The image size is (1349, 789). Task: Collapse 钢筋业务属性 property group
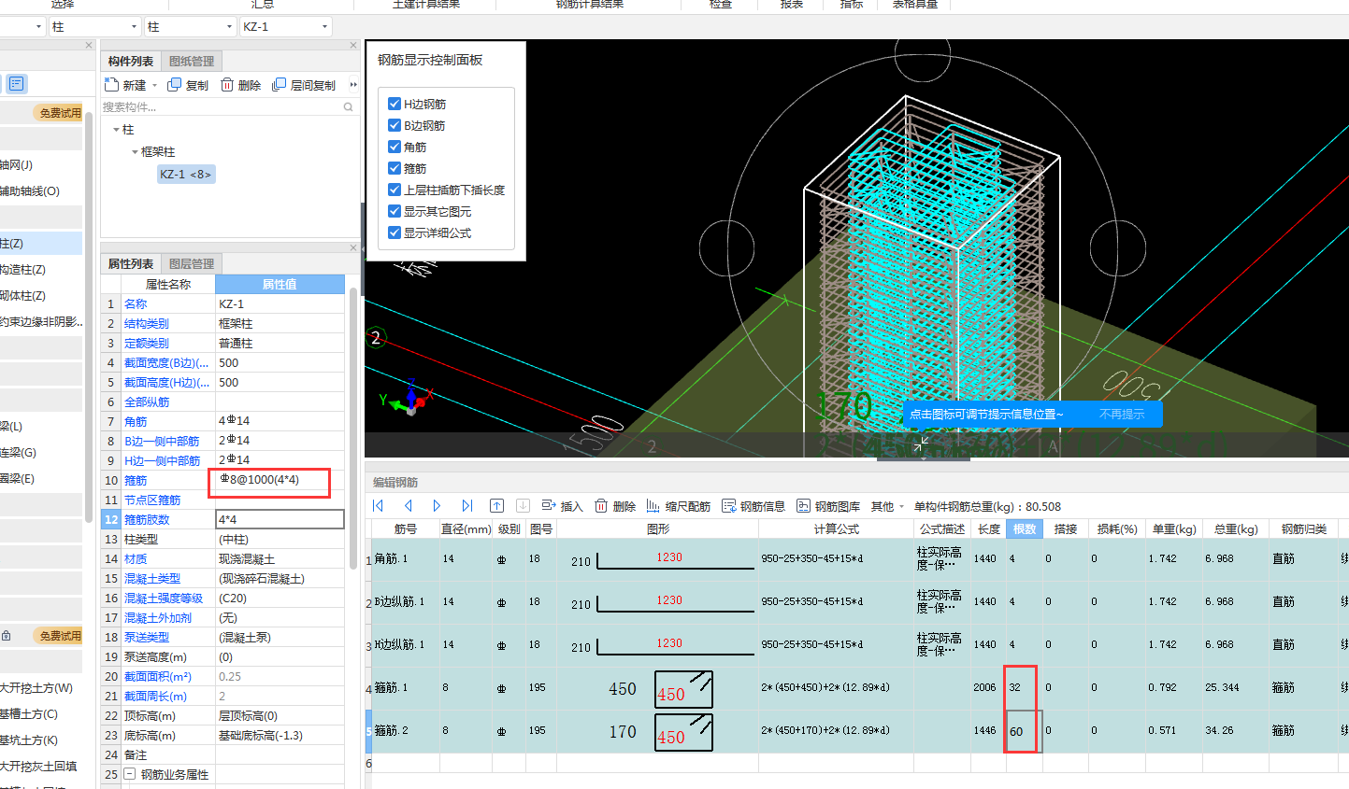[x=130, y=774]
